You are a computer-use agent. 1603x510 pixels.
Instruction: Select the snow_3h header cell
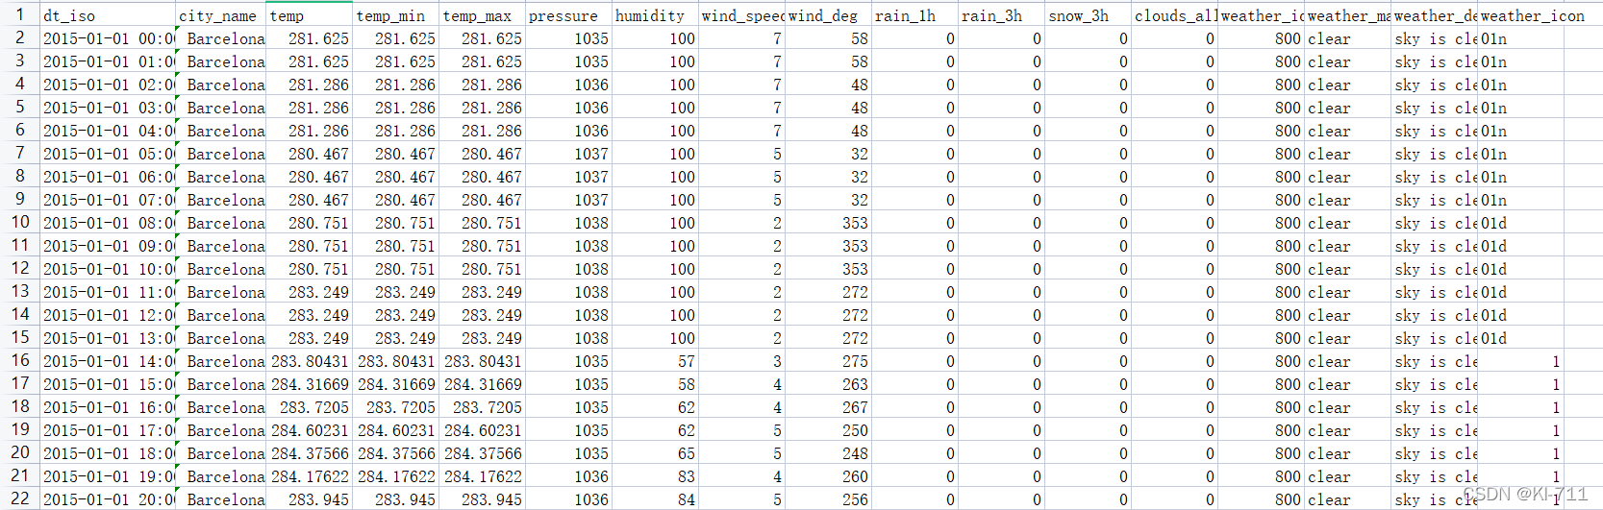(1088, 15)
